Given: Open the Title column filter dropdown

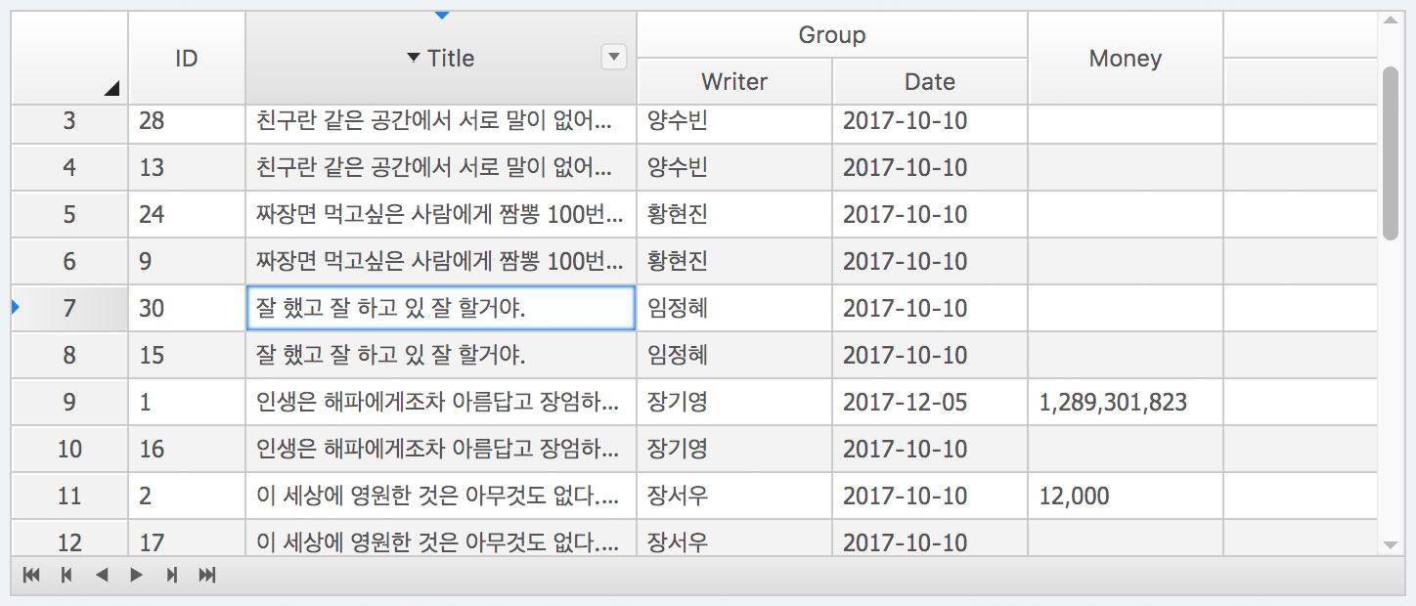Looking at the screenshot, I should tap(613, 57).
